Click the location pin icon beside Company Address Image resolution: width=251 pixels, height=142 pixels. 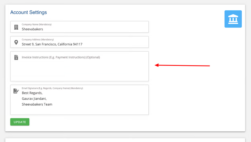(x=16, y=42)
